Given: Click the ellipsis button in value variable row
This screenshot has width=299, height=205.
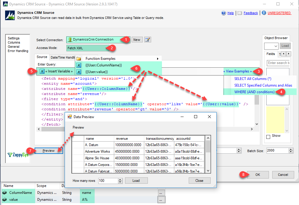Looking at the screenshot, I should [161, 200].
